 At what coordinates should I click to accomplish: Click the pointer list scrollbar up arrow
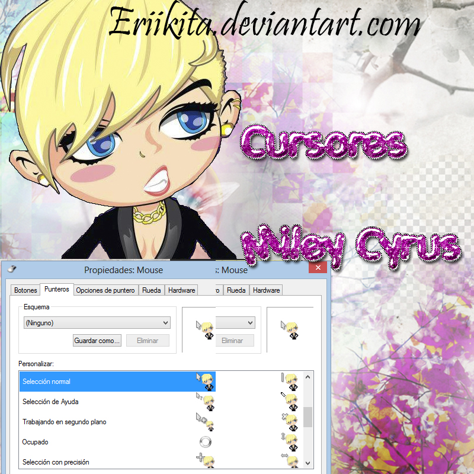pyautogui.click(x=308, y=377)
